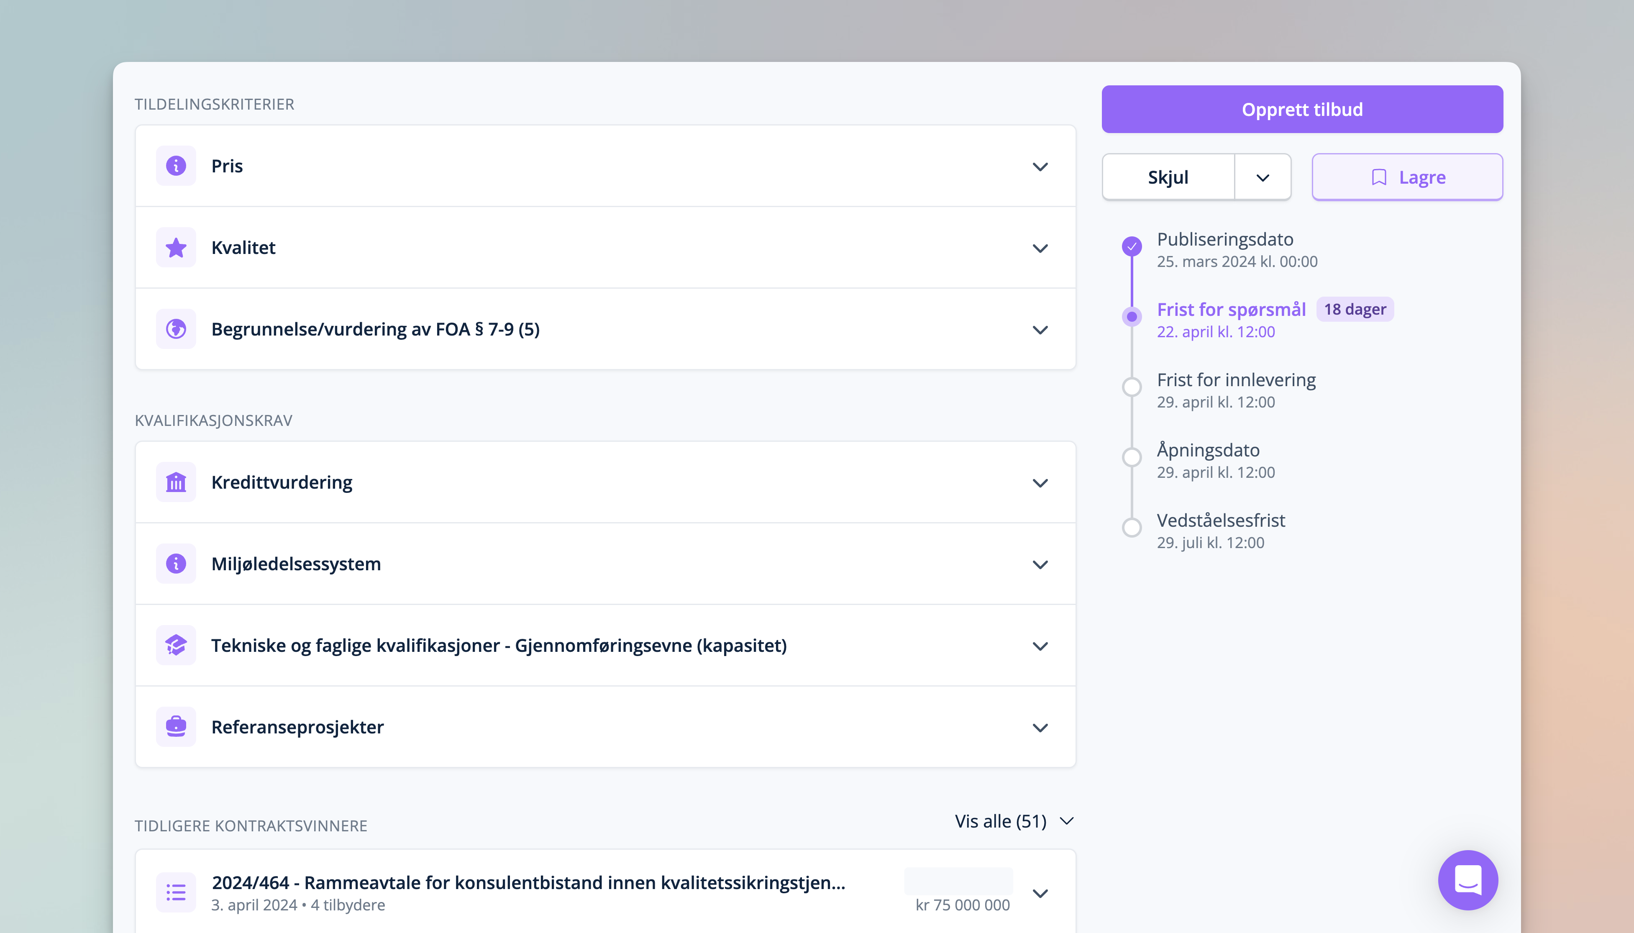The height and width of the screenshot is (933, 1634).
Task: Open the 2024/464 Rammeavtale contract entry
Action: pyautogui.click(x=528, y=883)
